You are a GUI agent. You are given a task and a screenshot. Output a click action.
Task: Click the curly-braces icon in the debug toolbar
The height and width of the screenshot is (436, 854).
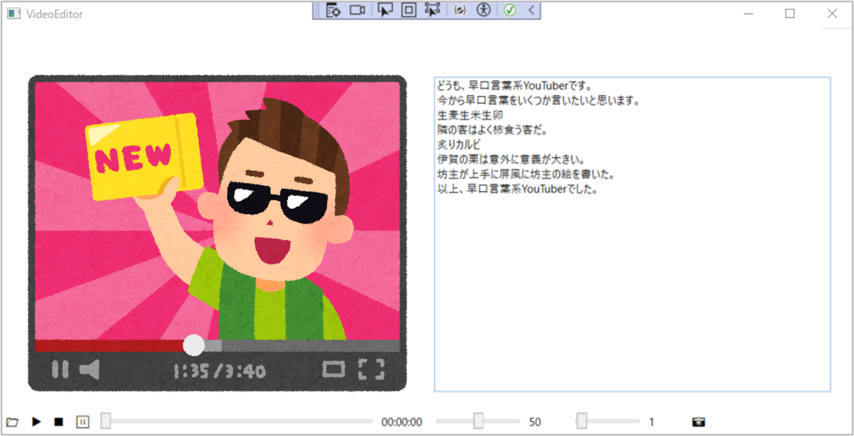460,10
